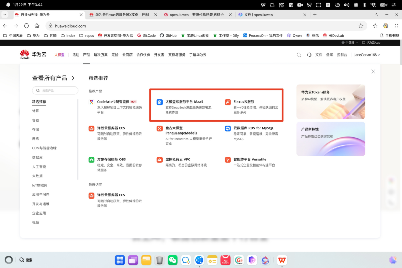Open the 大模型 nav item

[x=59, y=55]
